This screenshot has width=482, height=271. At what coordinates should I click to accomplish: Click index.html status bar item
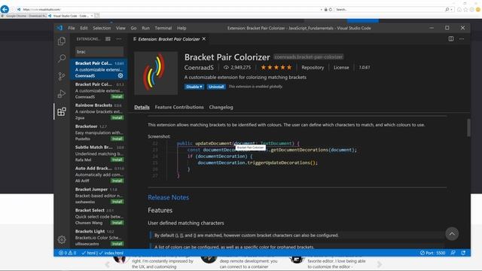coord(111,253)
